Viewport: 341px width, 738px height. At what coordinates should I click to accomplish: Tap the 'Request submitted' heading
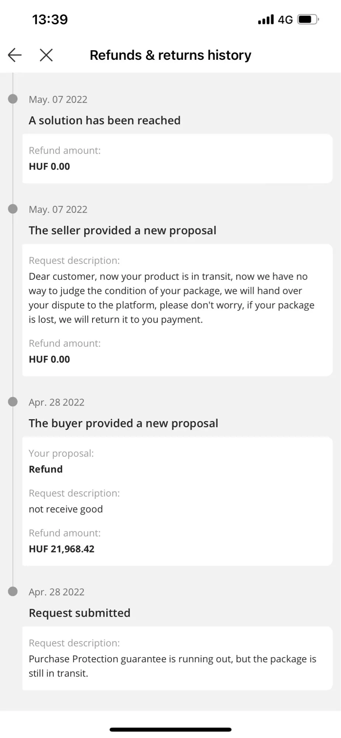[80, 613]
